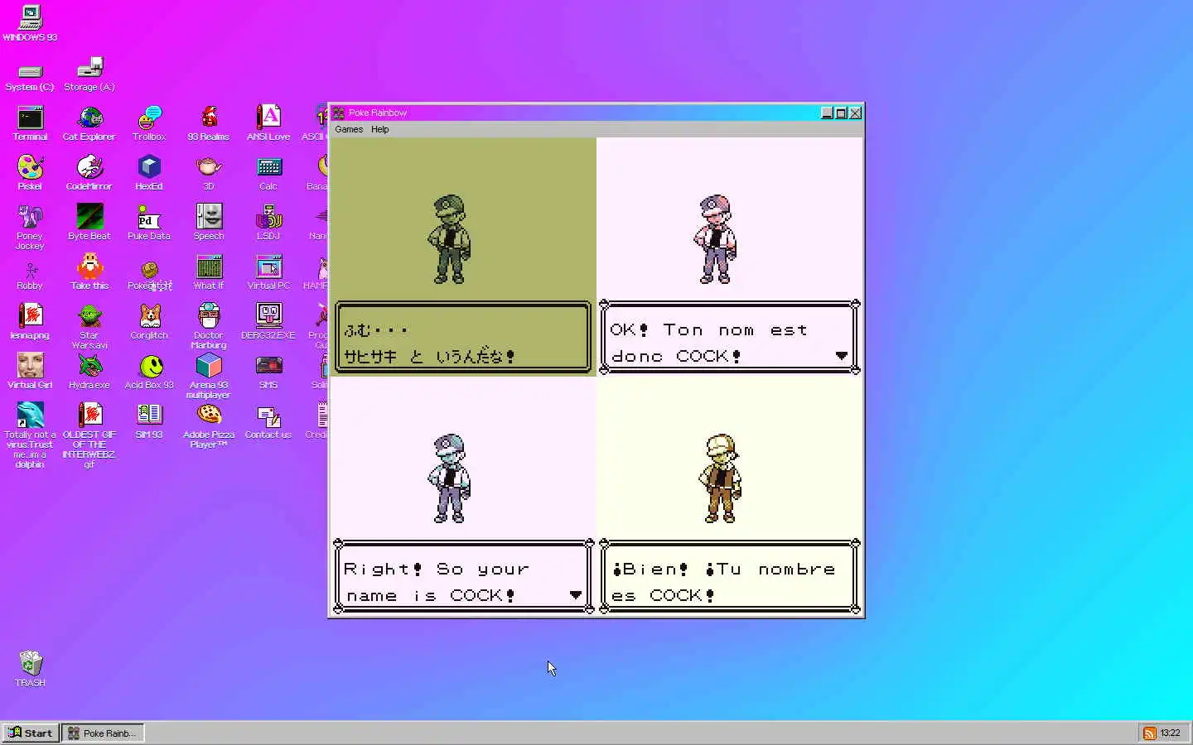The image size is (1193, 745).
Task: Open the System (C:) drive icon
Action: [30, 76]
